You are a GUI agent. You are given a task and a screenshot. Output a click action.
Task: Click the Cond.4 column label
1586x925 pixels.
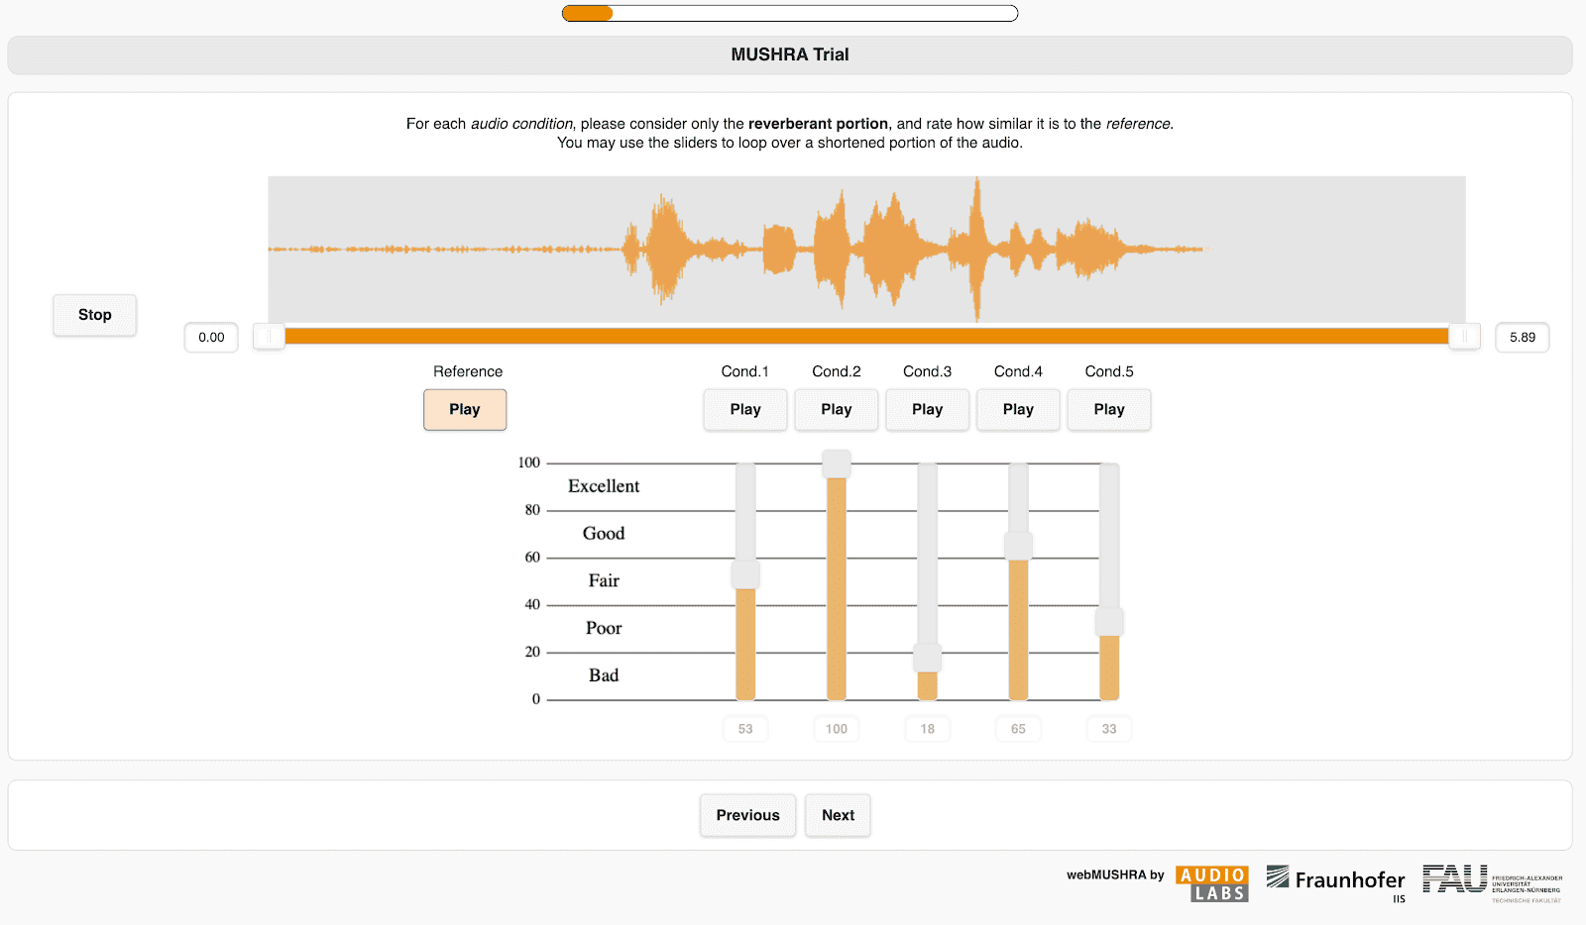(1018, 371)
